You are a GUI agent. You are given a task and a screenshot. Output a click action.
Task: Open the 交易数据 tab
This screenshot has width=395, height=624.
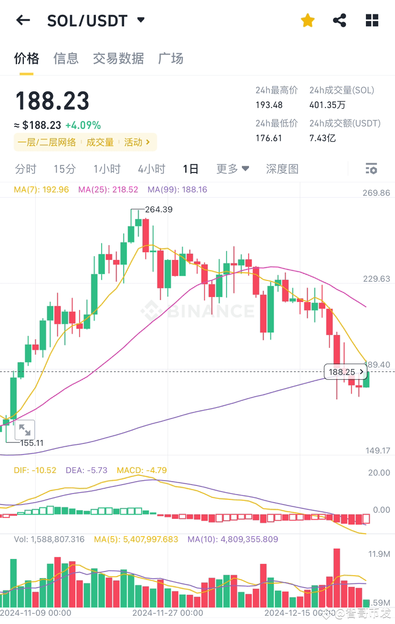[118, 58]
